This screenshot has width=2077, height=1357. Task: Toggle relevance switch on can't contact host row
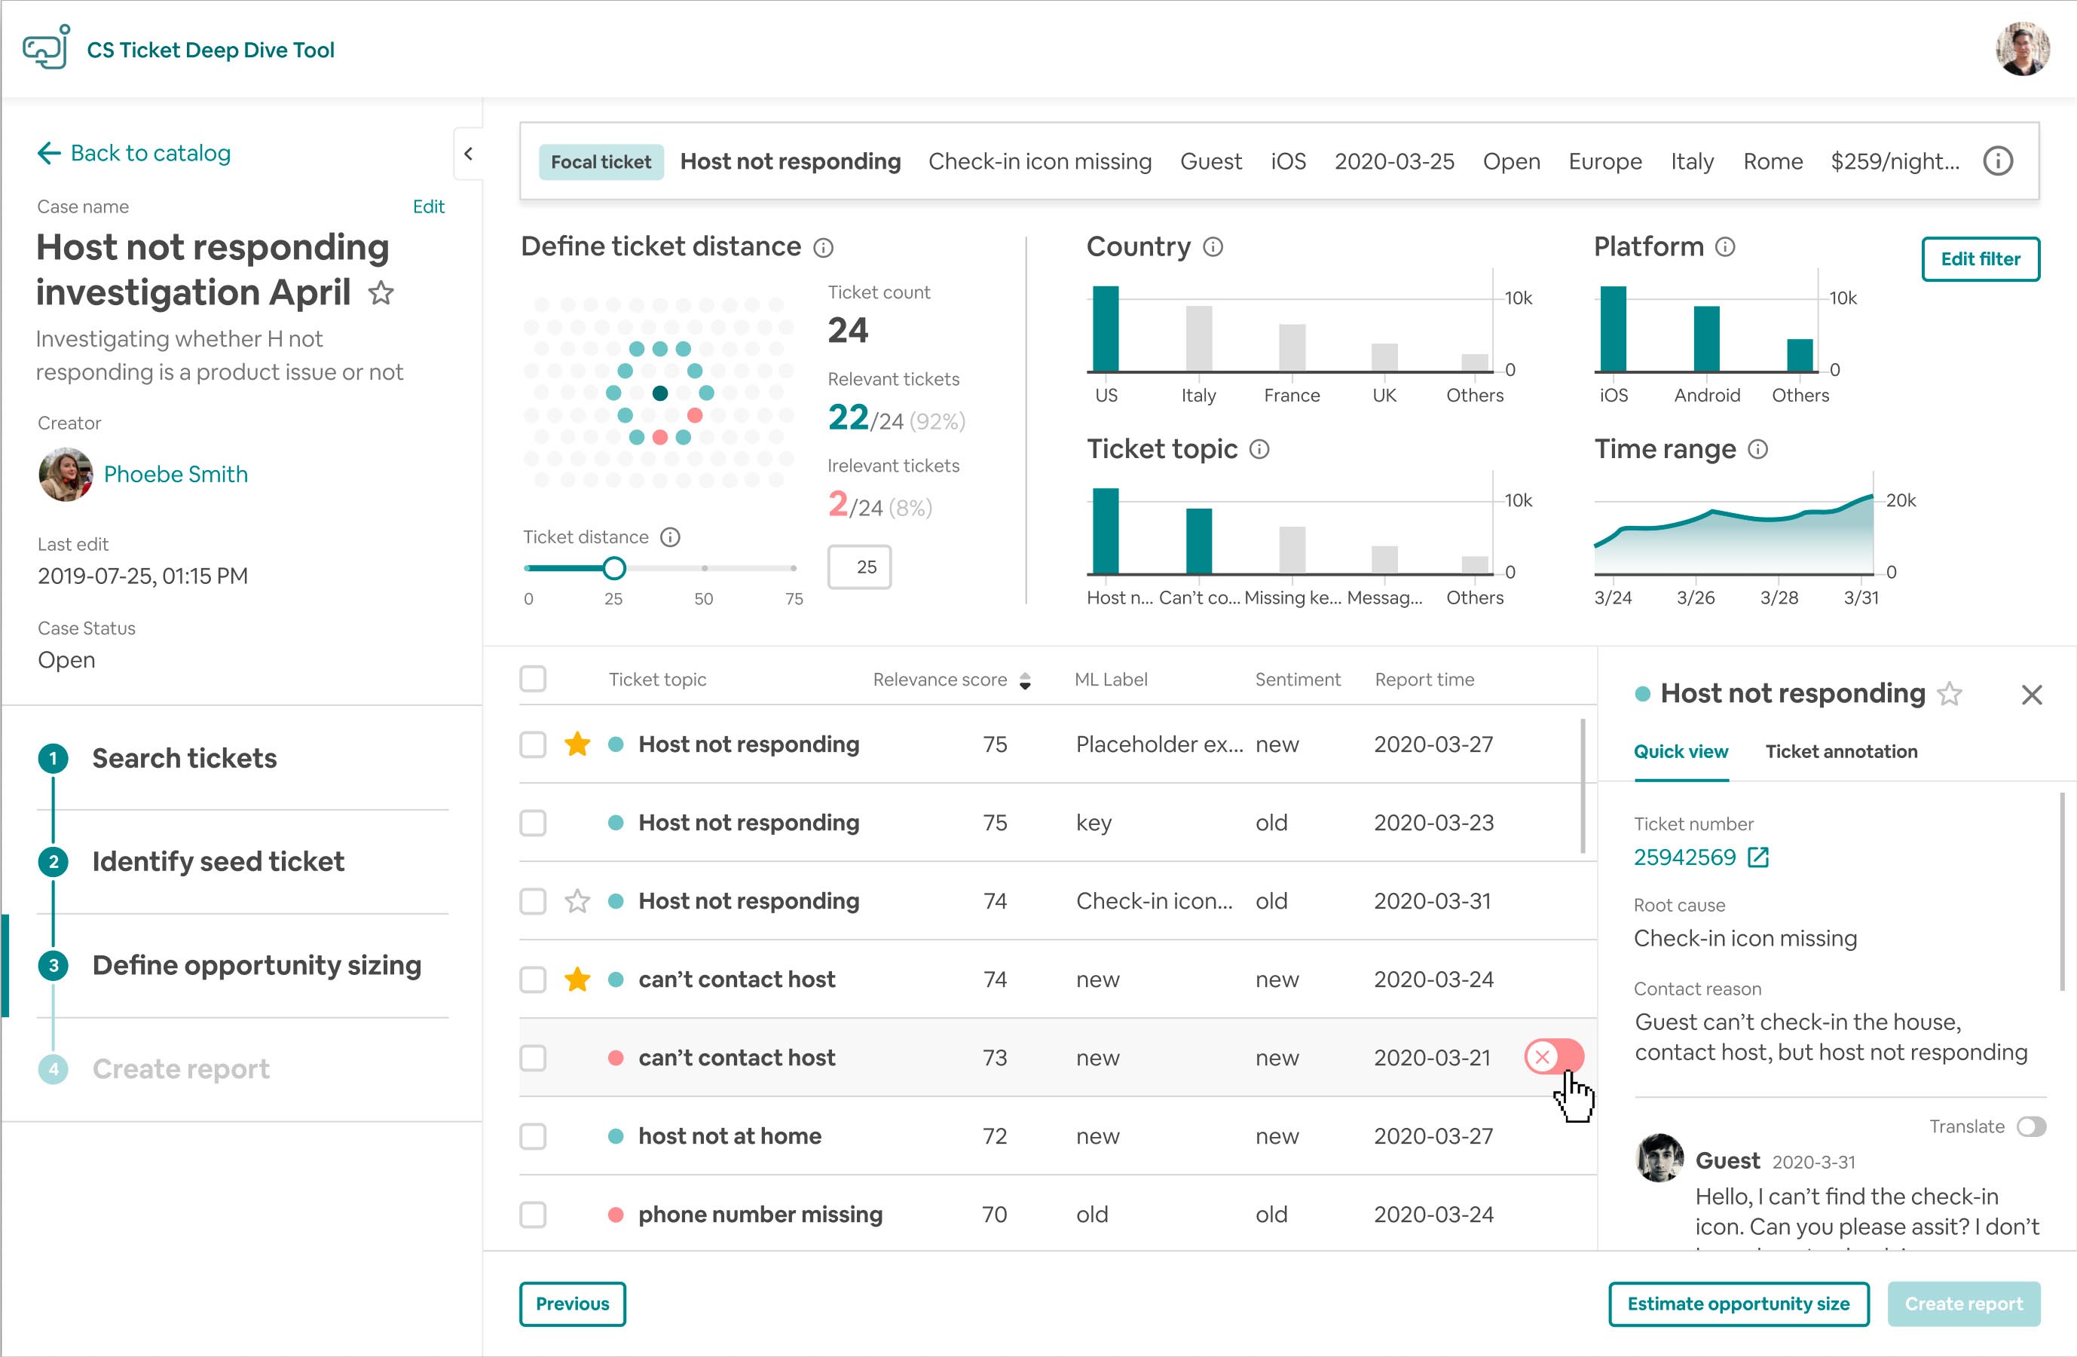(1553, 1057)
